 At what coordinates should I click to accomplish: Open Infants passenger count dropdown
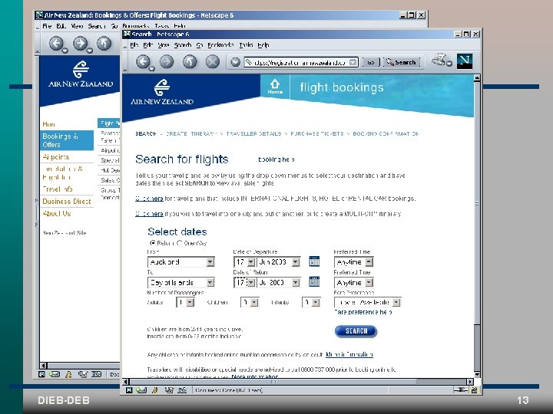click(x=311, y=302)
